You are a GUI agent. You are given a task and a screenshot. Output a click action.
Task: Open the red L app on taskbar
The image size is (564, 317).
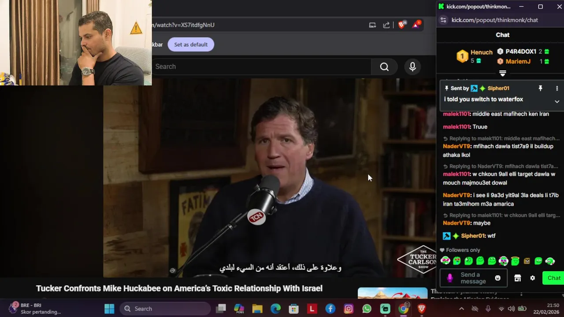click(312, 309)
